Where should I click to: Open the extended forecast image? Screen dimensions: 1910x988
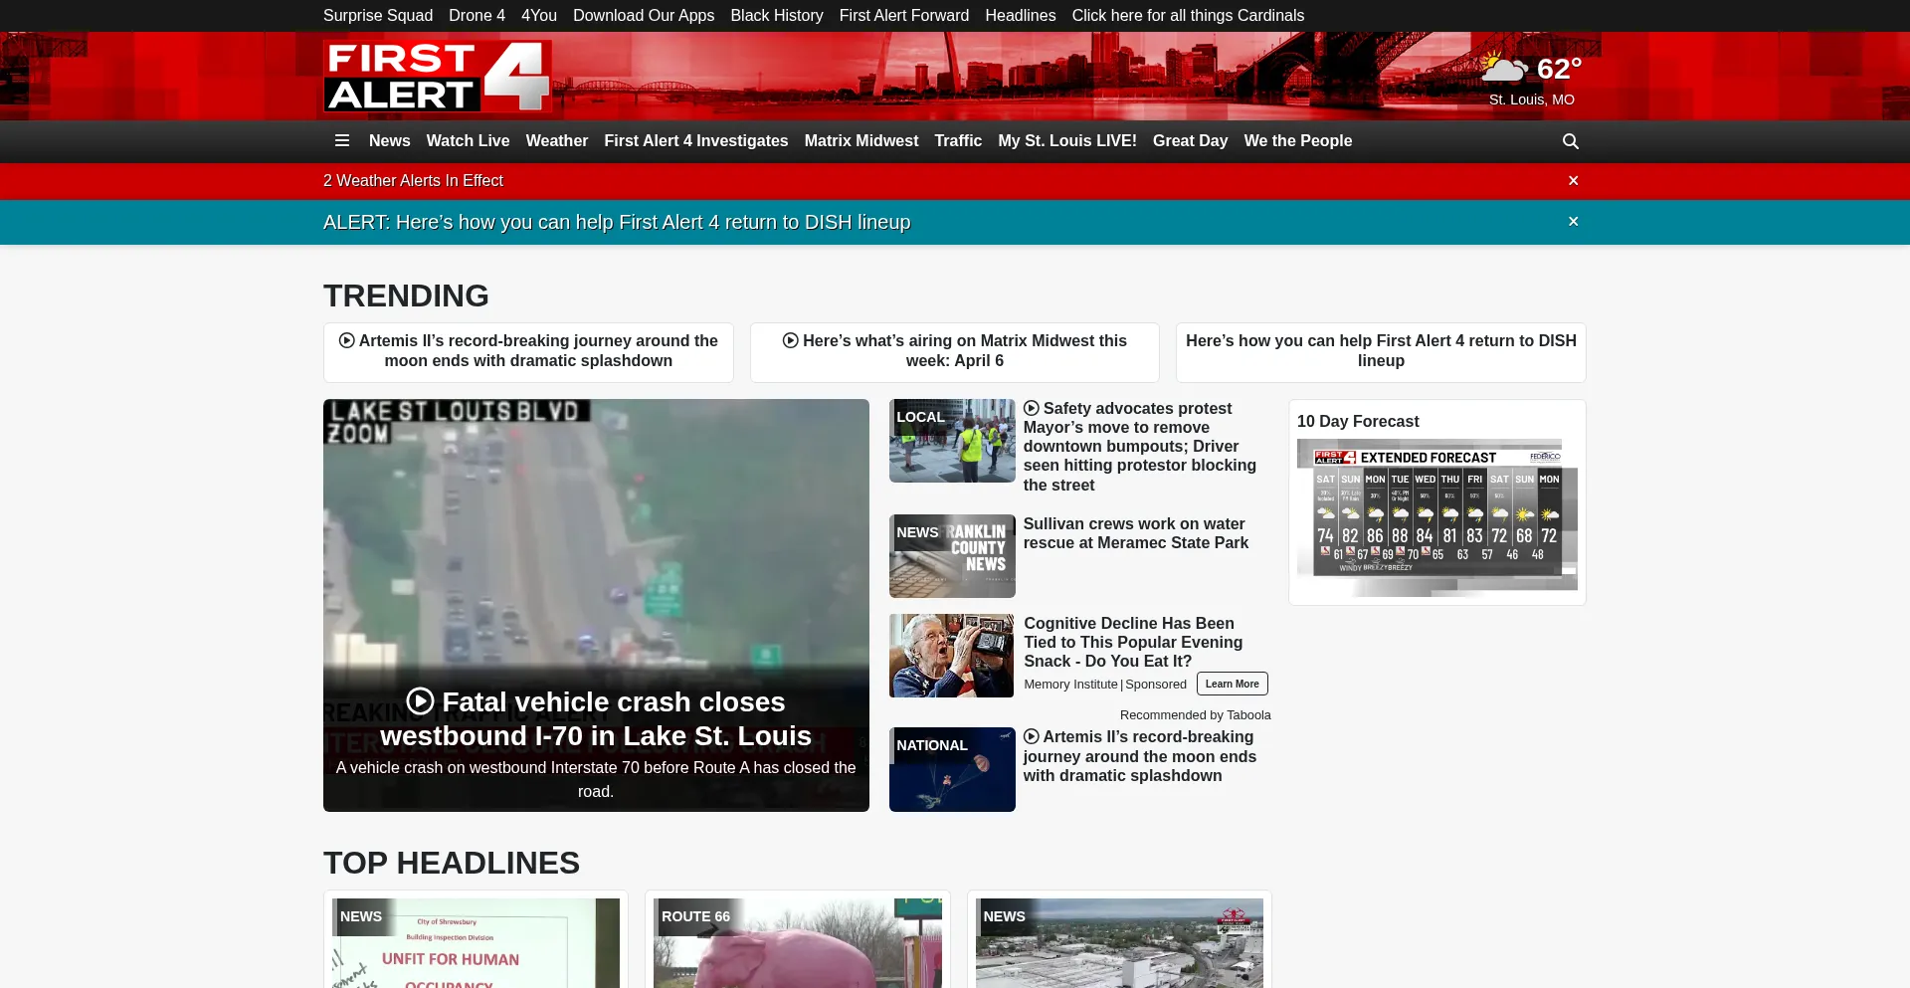1437,518
